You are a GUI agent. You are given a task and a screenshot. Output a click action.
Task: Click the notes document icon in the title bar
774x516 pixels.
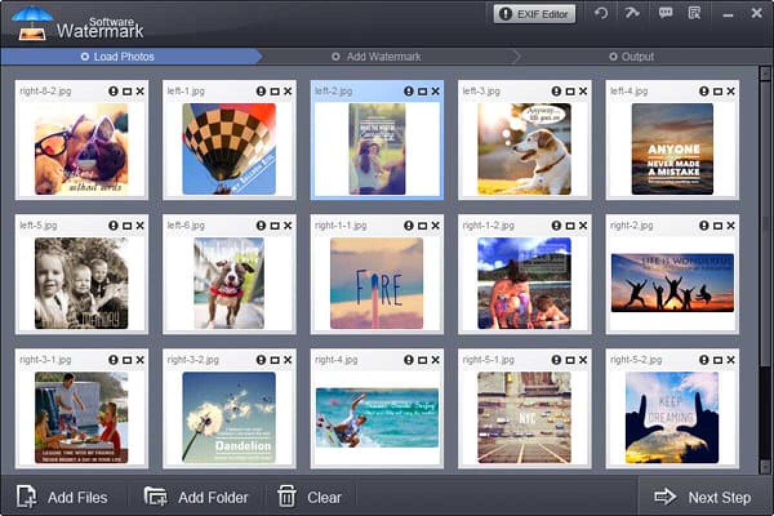point(694,13)
